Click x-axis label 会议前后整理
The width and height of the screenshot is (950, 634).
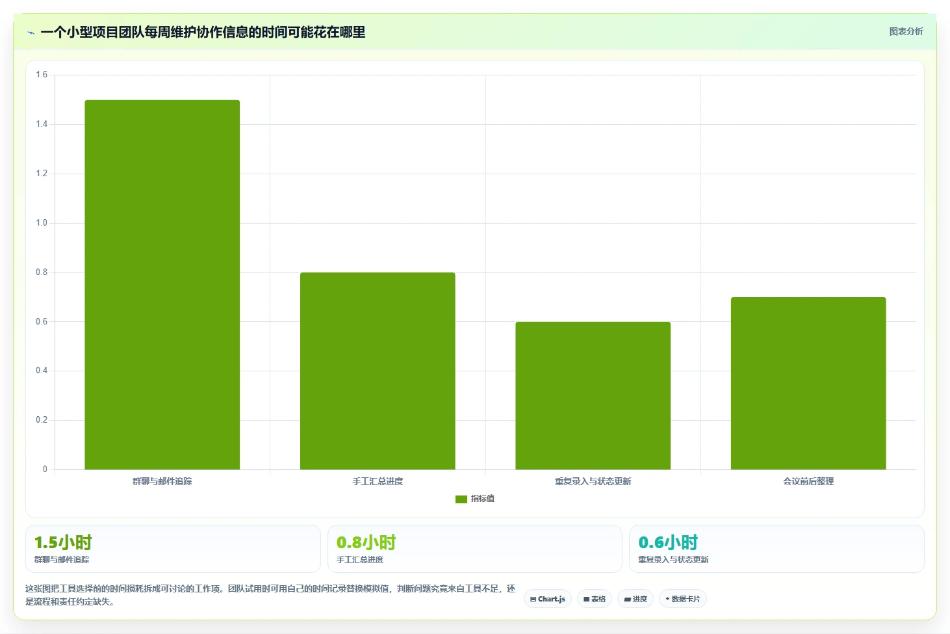808,481
